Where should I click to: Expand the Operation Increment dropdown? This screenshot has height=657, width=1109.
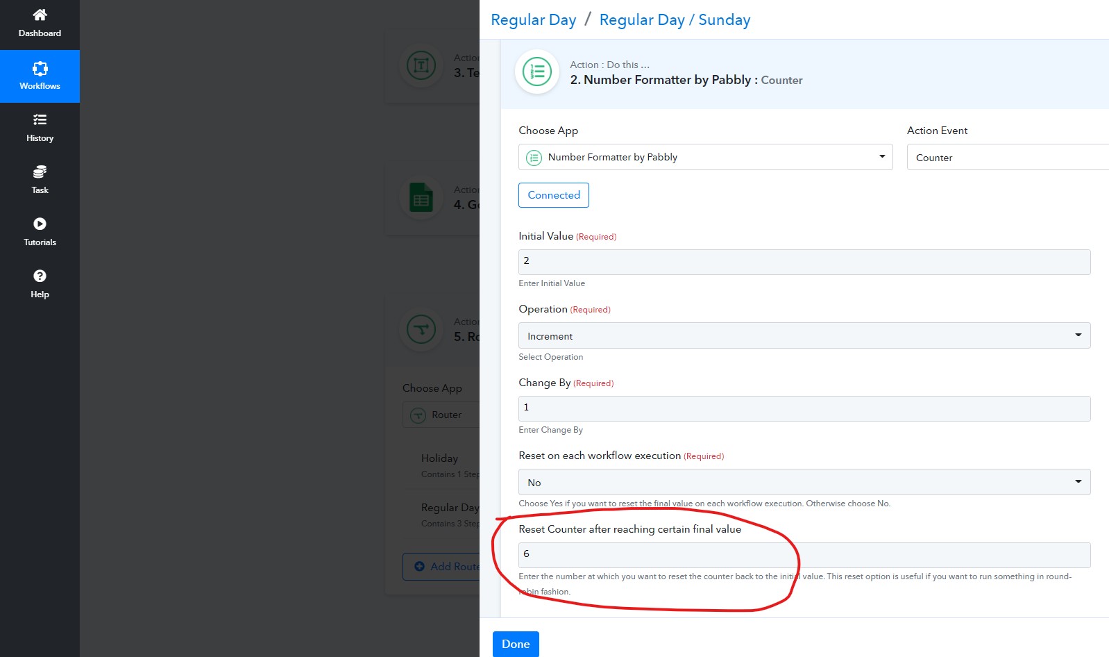pyautogui.click(x=804, y=335)
